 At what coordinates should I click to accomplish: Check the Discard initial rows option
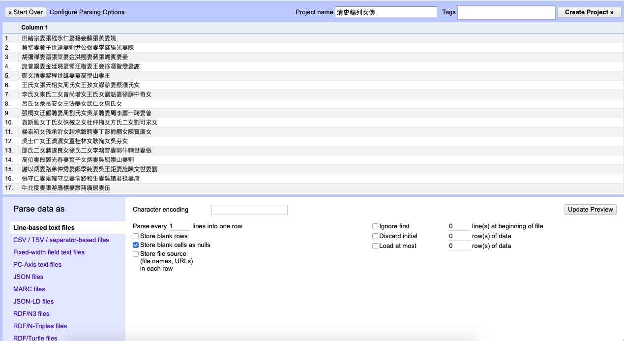click(x=375, y=237)
